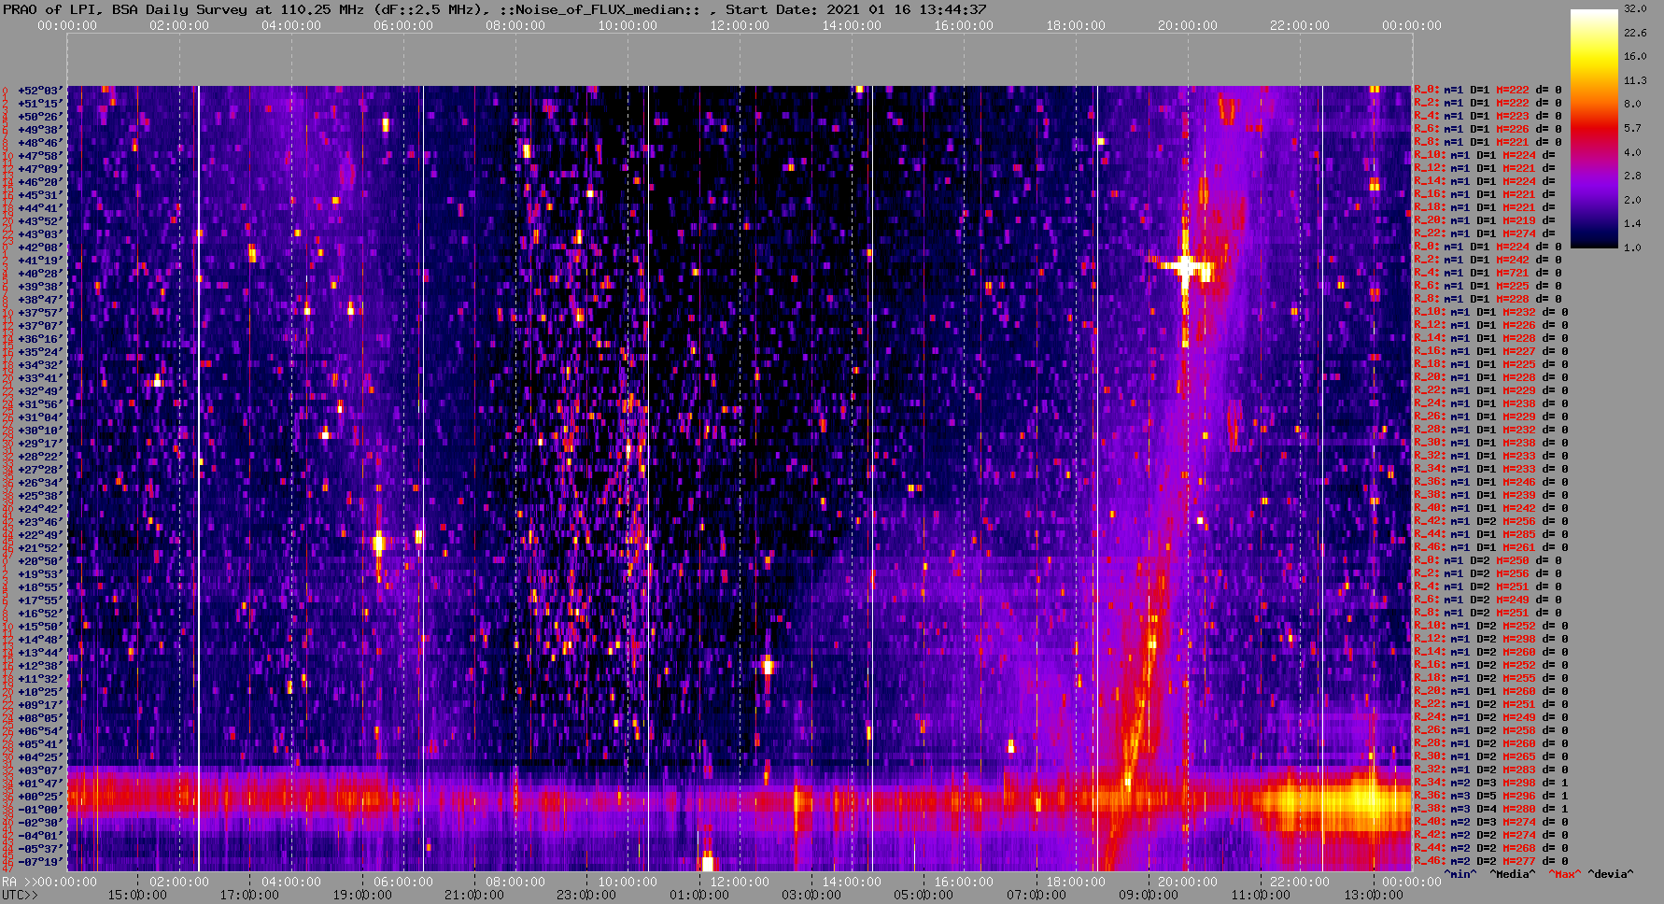Click the 23:00:00 UTC axis label

click(x=586, y=895)
